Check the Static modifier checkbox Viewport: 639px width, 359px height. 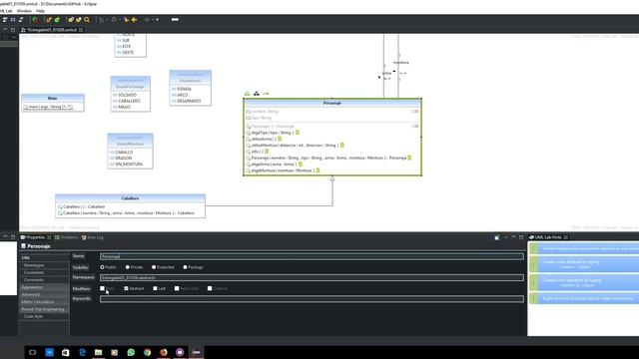tap(102, 288)
